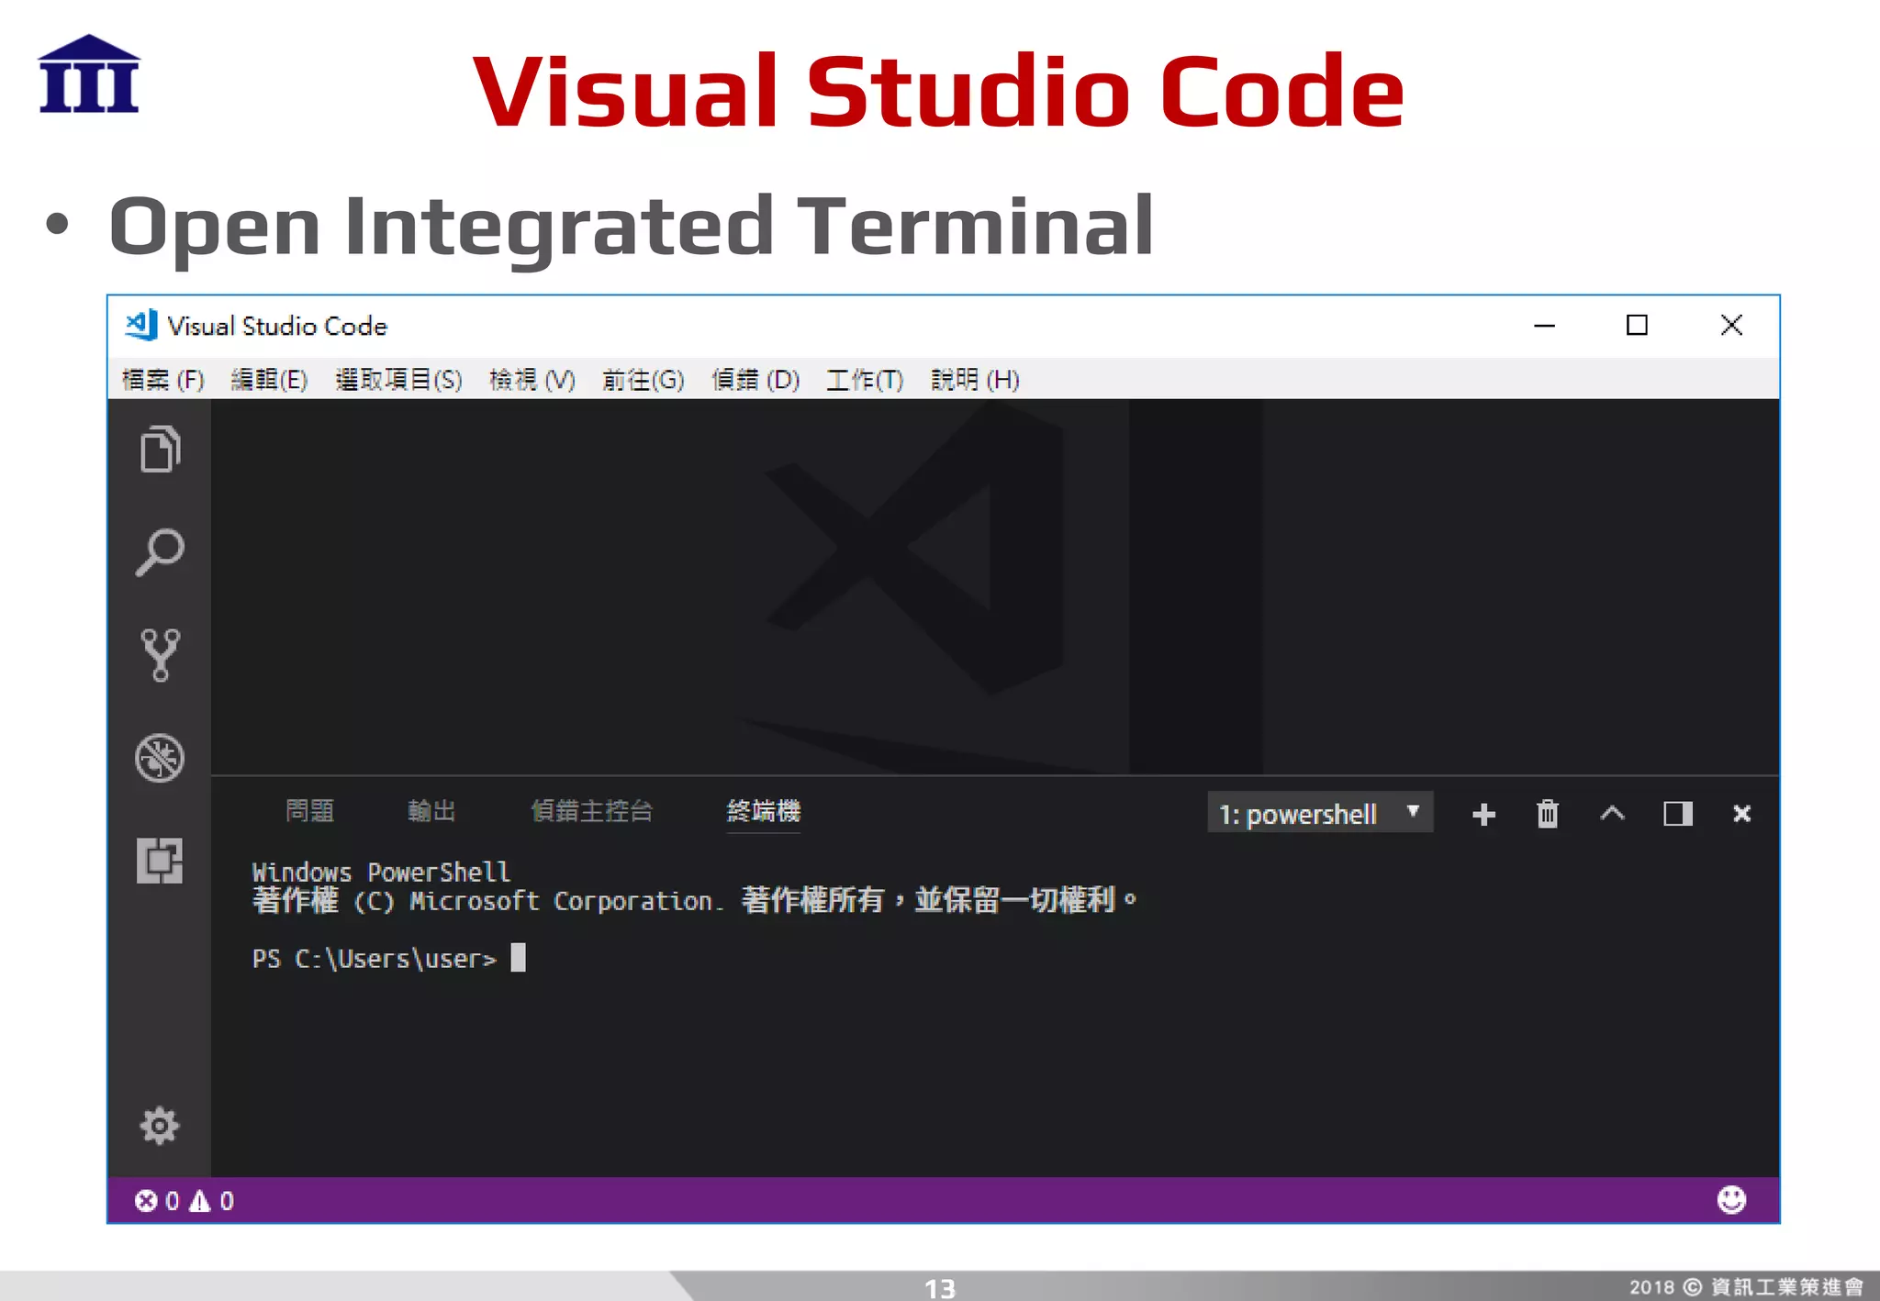Switch to the 輸出 tab
The image size is (1880, 1301).
tap(431, 811)
